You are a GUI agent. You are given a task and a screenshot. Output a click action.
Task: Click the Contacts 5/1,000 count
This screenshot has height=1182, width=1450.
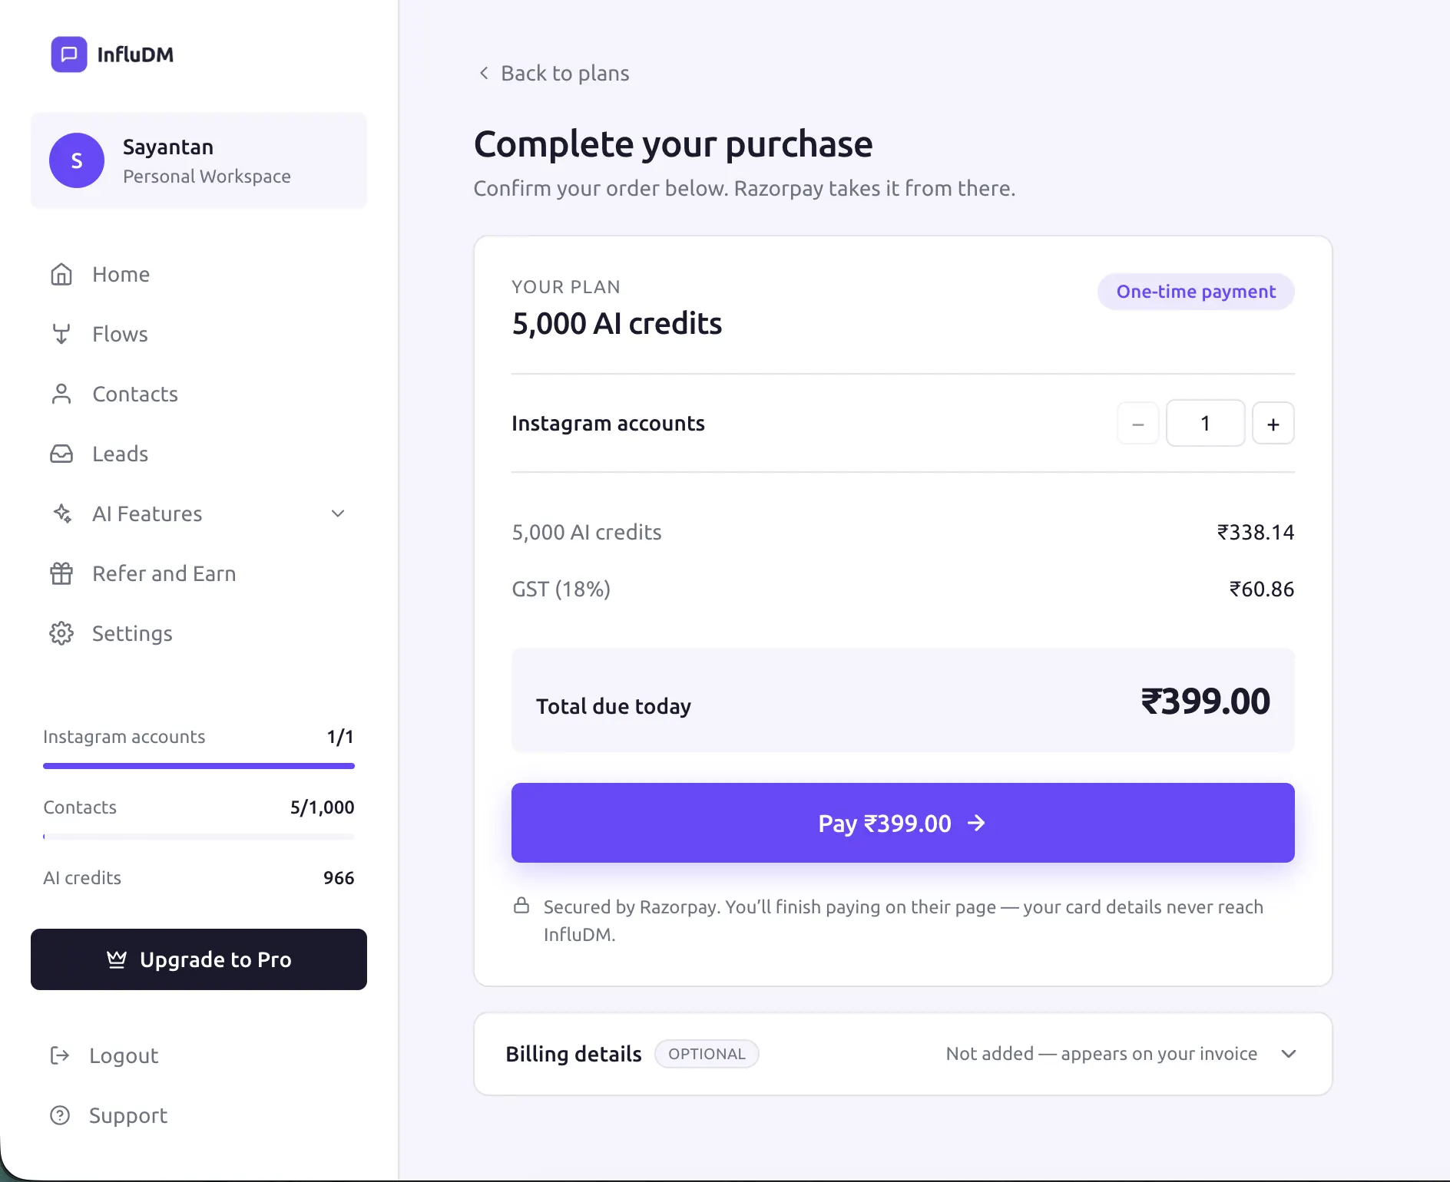(323, 807)
